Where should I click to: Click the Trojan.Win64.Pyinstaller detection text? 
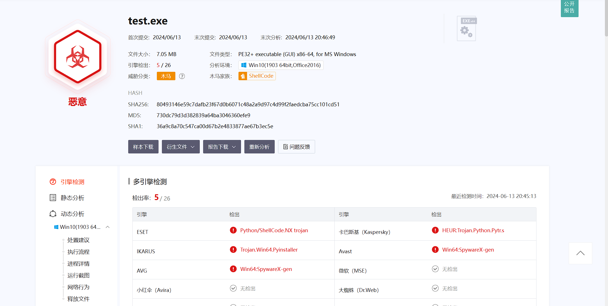pyautogui.click(x=269, y=250)
